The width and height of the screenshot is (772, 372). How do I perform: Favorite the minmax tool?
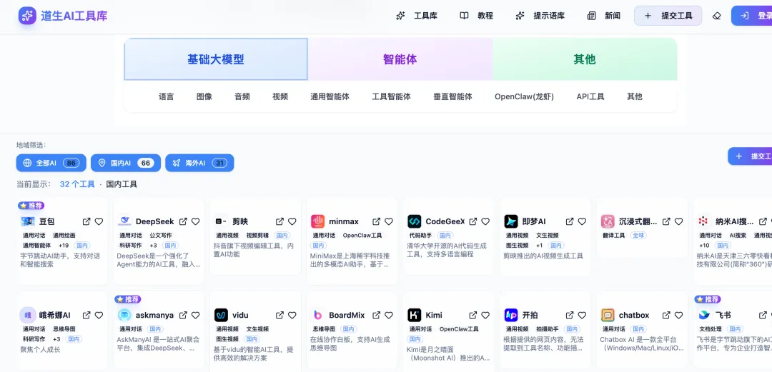pyautogui.click(x=389, y=221)
